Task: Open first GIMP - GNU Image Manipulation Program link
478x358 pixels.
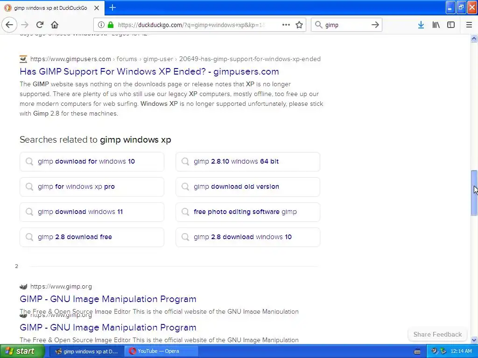Action: click(108, 299)
